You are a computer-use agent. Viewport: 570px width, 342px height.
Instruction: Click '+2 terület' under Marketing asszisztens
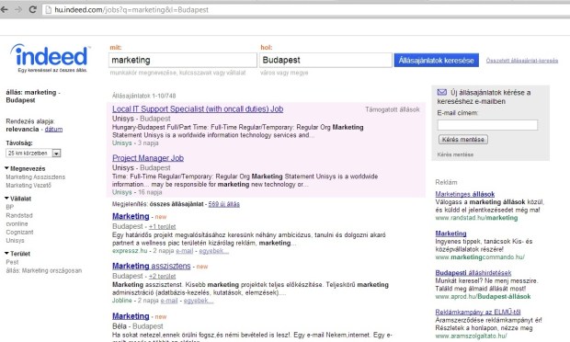coord(162,276)
